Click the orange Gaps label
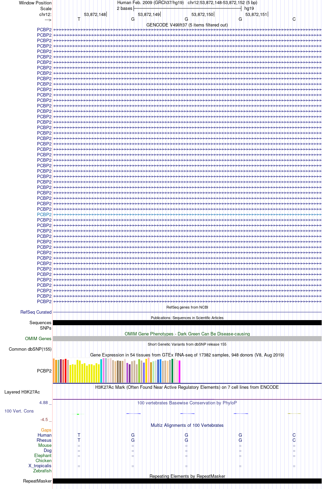The image size is (322, 489). [46, 430]
